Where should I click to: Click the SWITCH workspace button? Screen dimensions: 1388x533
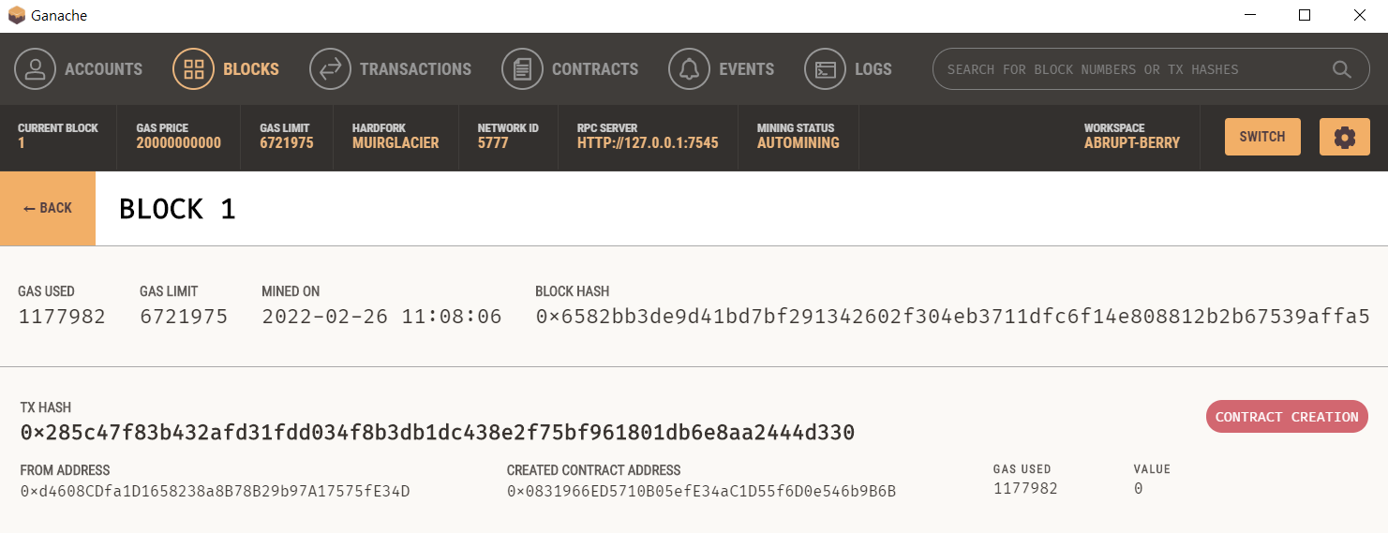tap(1262, 137)
